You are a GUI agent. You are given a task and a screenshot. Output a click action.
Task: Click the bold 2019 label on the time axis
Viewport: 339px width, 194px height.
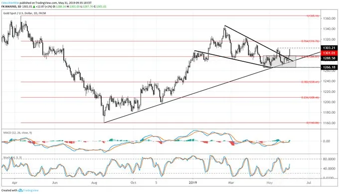(x=193, y=183)
